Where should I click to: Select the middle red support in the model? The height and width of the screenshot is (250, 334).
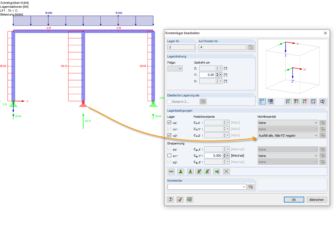[x=83, y=104]
